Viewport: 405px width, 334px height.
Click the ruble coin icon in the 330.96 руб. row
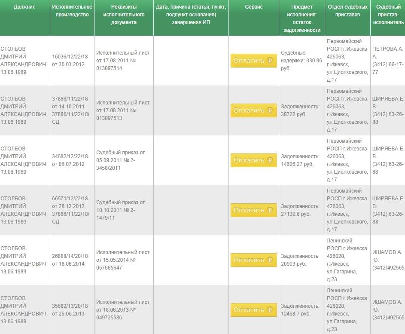[270, 61]
